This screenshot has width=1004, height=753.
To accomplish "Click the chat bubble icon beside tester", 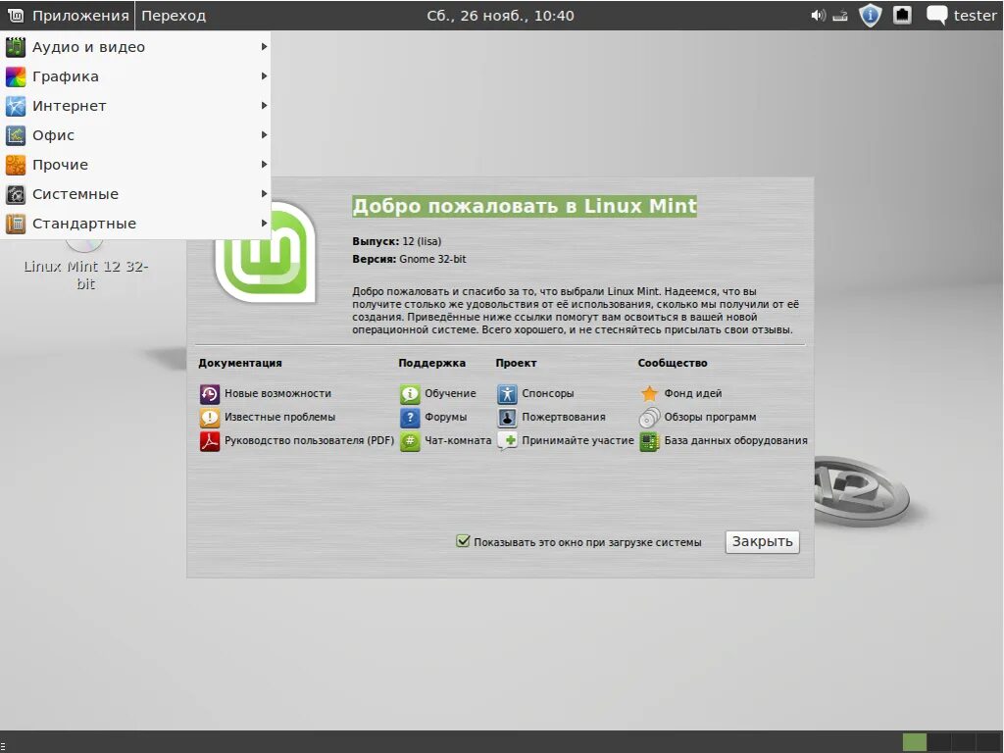I will (936, 16).
